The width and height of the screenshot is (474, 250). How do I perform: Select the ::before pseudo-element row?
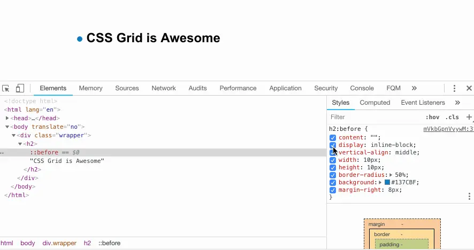(163, 152)
